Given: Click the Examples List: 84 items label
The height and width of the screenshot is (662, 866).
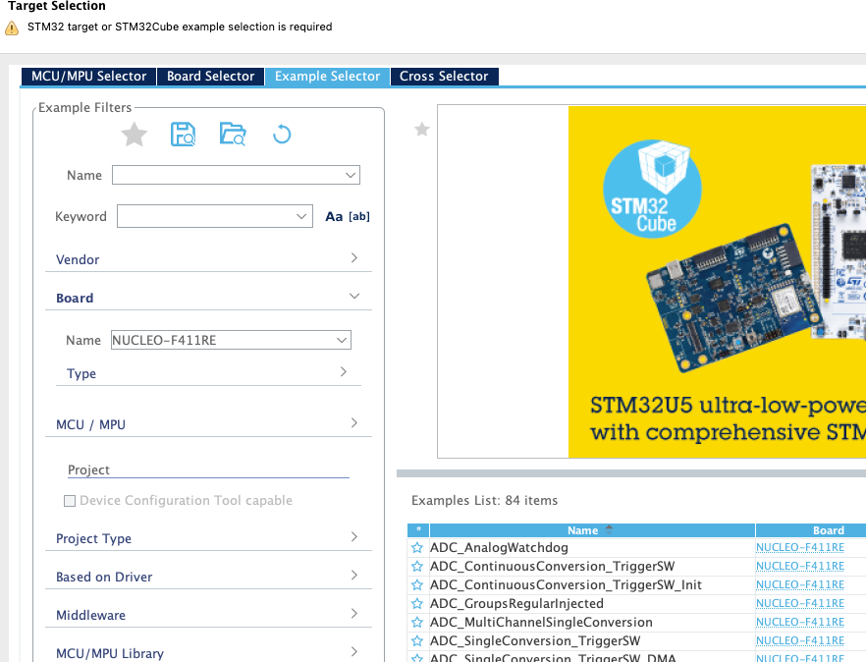Looking at the screenshot, I should coord(484,500).
